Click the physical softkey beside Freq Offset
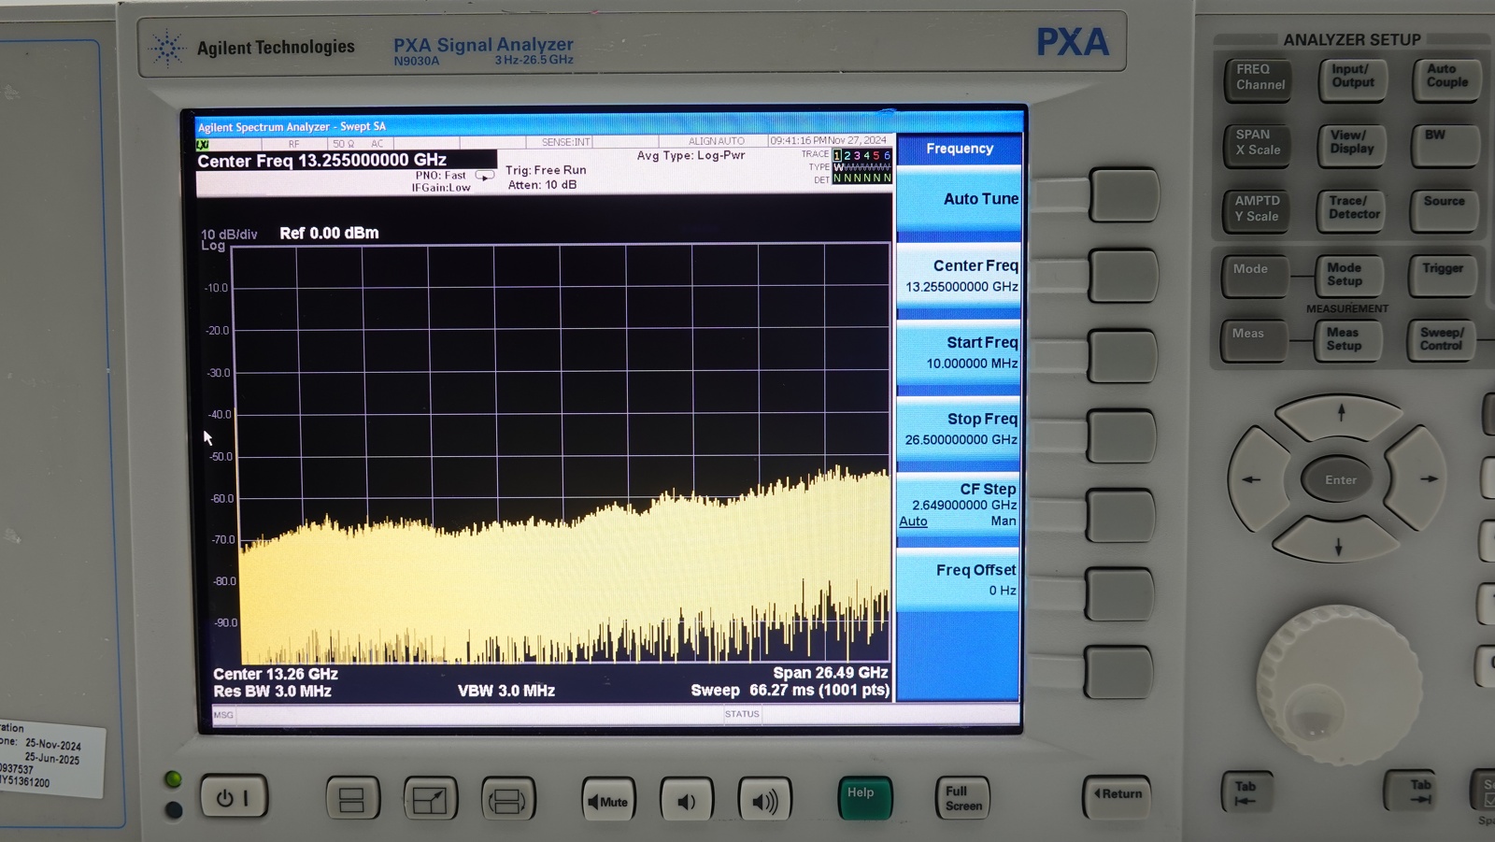The image size is (1495, 842). tap(1120, 593)
